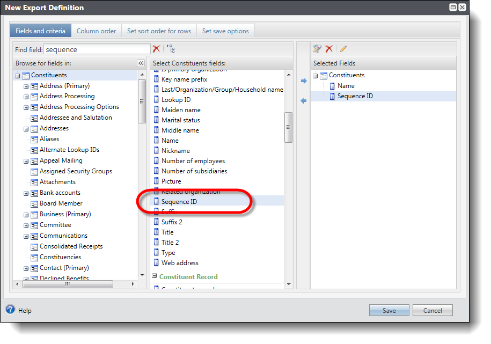Click the Name field icon in Selected Fields
Screen dimensions: 491x344
332,86
